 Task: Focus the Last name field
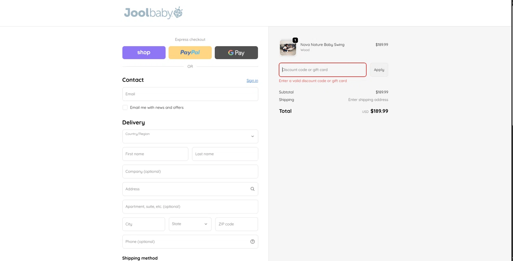coord(225,154)
